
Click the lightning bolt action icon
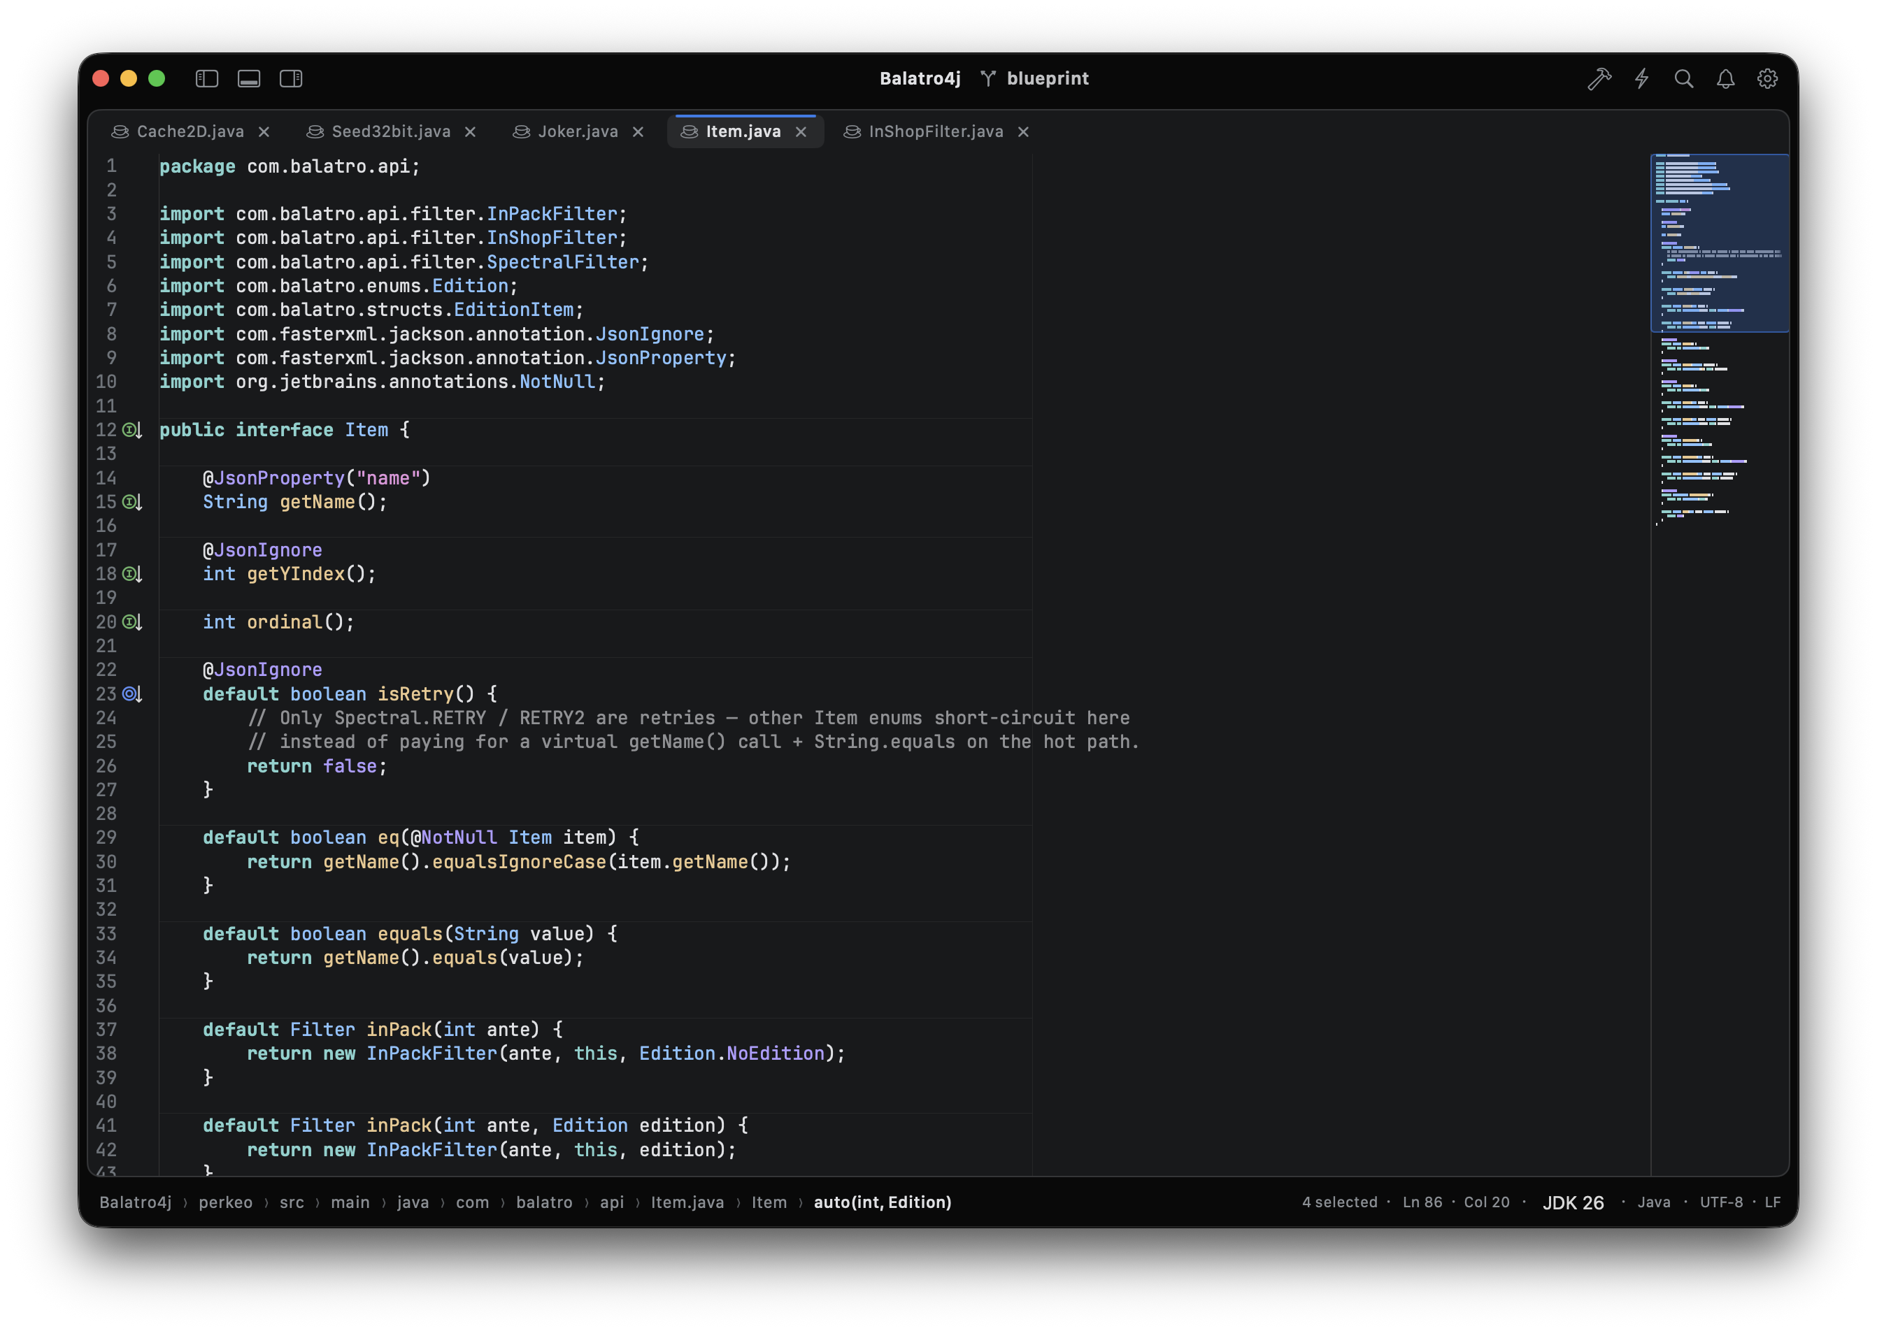[x=1641, y=79]
